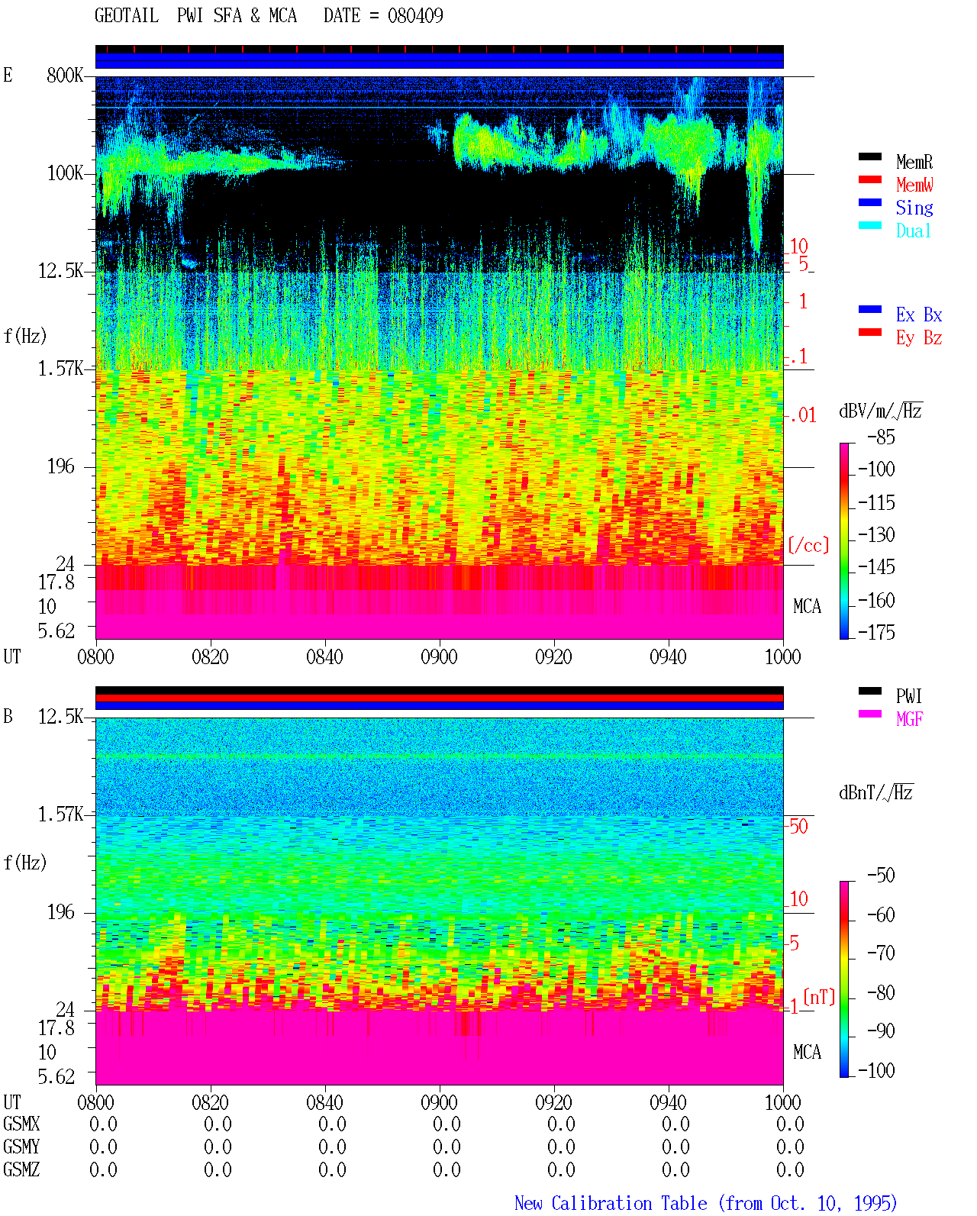Click the '-70' color scale value
The image size is (977, 1216).
[881, 953]
